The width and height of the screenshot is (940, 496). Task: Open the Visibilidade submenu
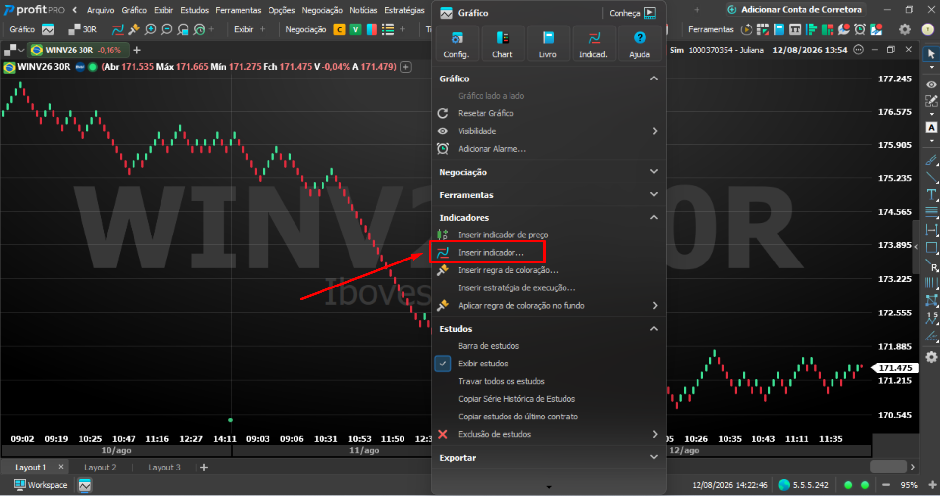click(548, 131)
